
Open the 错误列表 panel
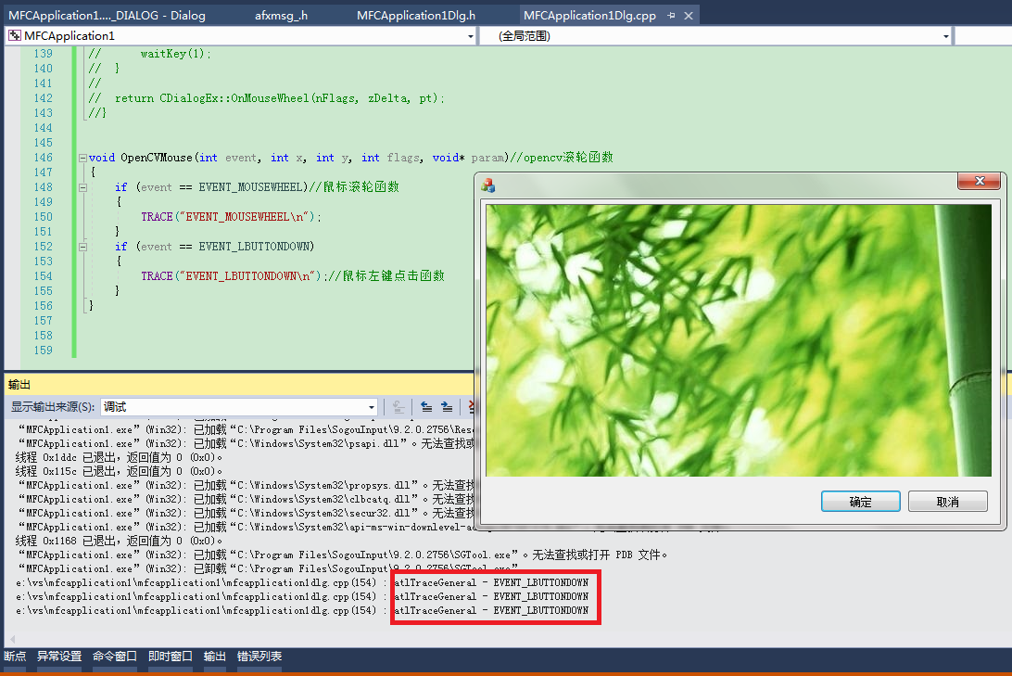(259, 656)
